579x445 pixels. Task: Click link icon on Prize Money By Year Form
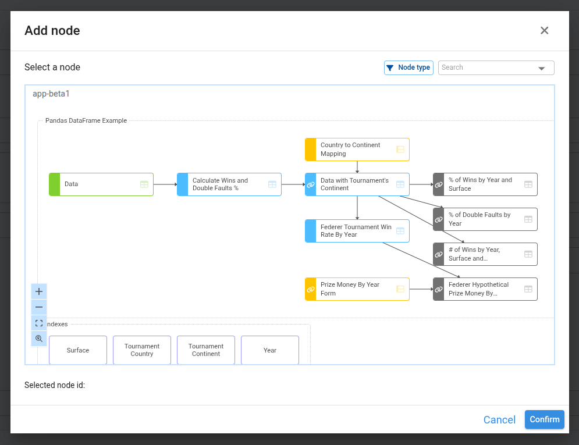point(311,289)
